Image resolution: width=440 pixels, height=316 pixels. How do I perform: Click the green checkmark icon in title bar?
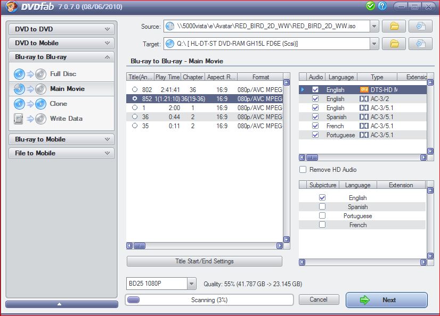371,6
